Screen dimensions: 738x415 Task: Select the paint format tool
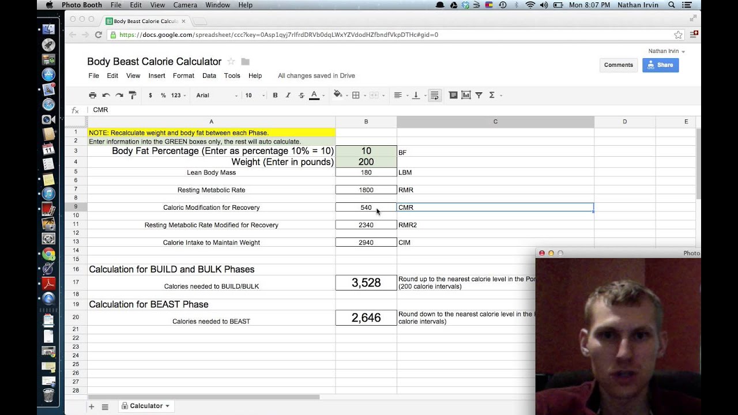(x=133, y=95)
